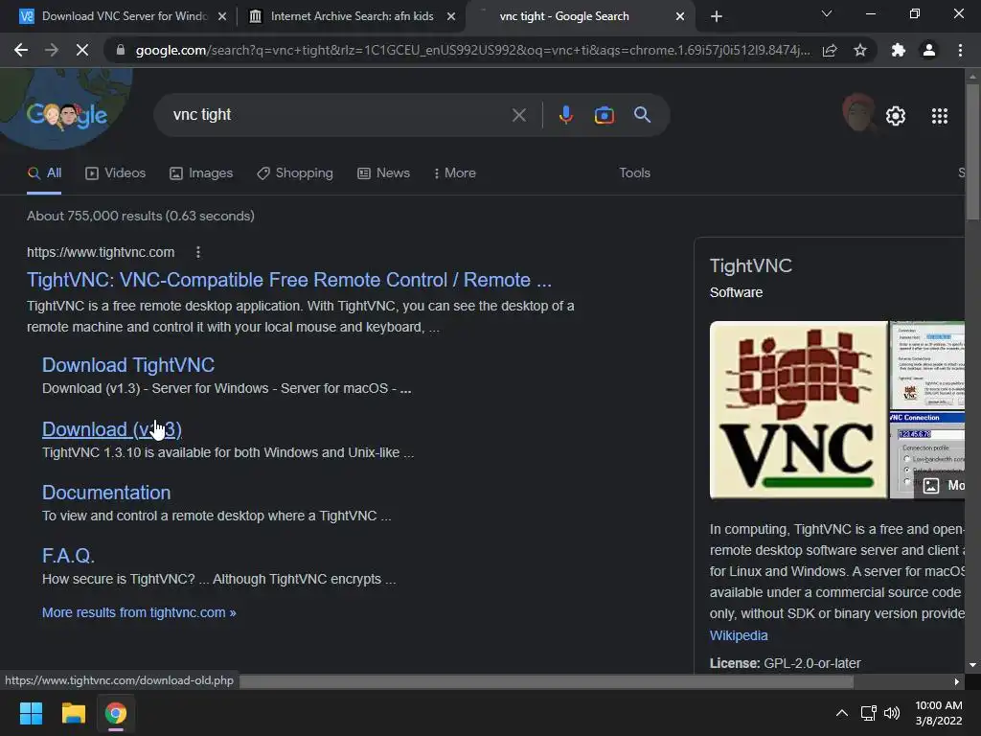Click the forward navigation arrow
This screenshot has width=981, height=736.
pos(52,50)
